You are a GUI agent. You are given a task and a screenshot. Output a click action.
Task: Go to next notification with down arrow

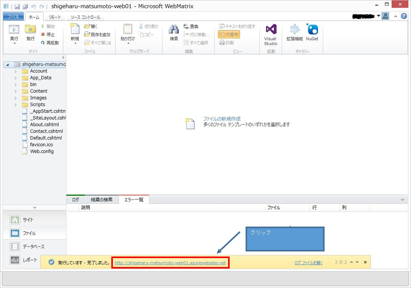pos(357,262)
